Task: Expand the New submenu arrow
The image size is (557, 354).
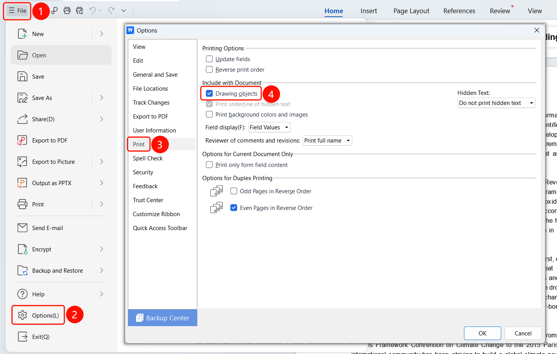Action: tap(102, 34)
